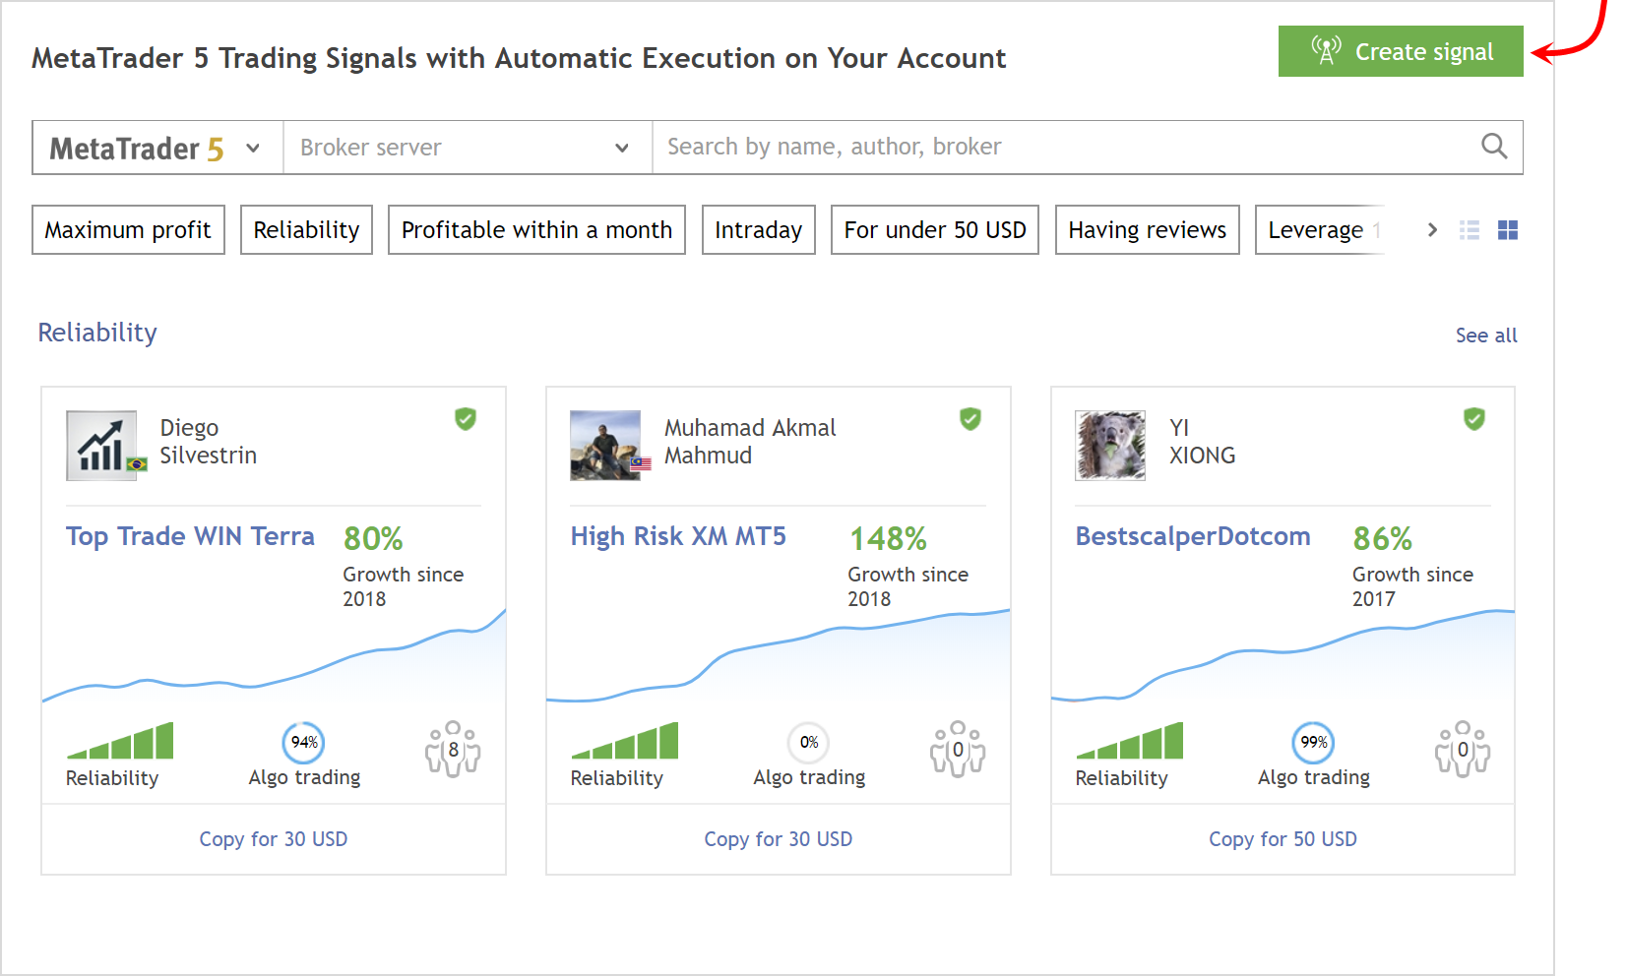Click 148% growth value

click(x=888, y=538)
